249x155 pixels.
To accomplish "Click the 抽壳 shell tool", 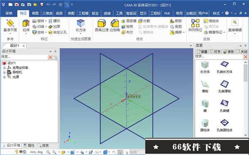I will tap(127, 26).
